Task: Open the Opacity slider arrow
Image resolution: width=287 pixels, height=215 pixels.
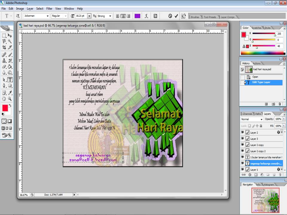Action: [x=284, y=119]
